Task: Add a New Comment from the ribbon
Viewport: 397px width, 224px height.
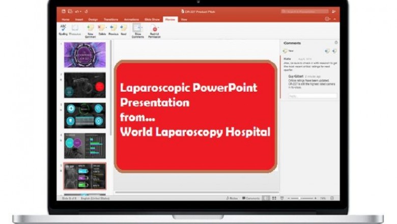Action: [90, 32]
